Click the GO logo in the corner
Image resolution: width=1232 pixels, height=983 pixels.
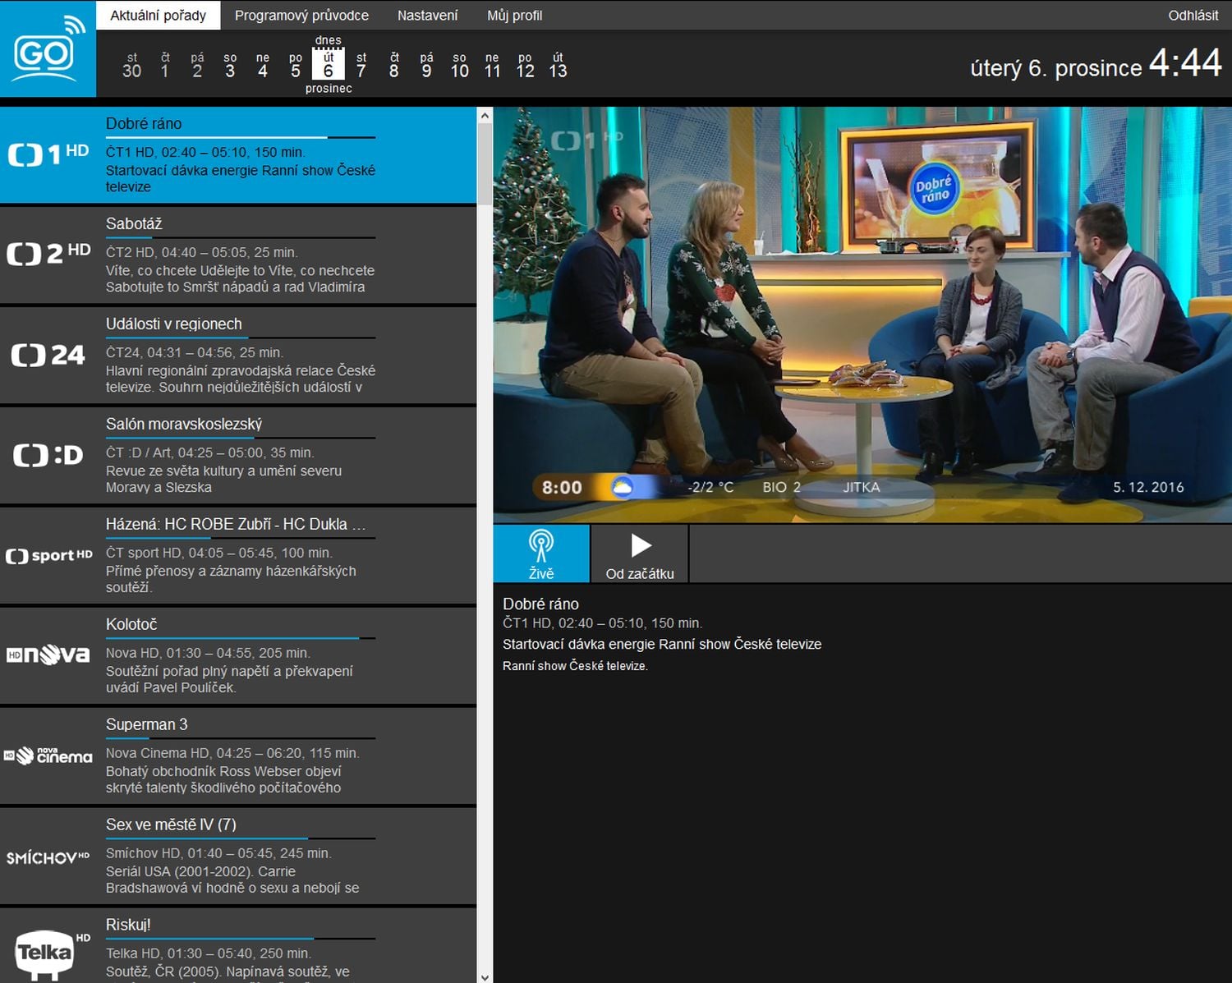pyautogui.click(x=48, y=49)
